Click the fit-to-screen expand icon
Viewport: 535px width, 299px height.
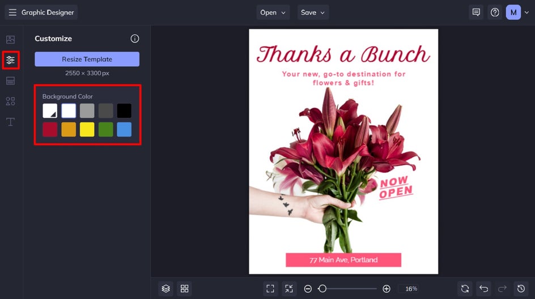pyautogui.click(x=270, y=289)
